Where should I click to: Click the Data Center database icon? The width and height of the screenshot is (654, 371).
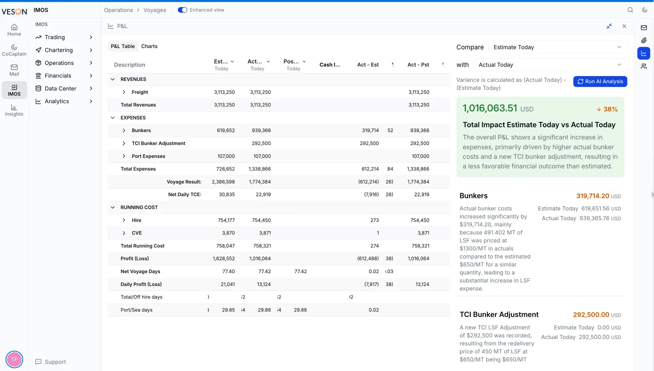39,89
